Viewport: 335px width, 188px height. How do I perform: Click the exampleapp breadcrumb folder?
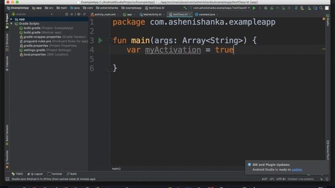pos(131,8)
